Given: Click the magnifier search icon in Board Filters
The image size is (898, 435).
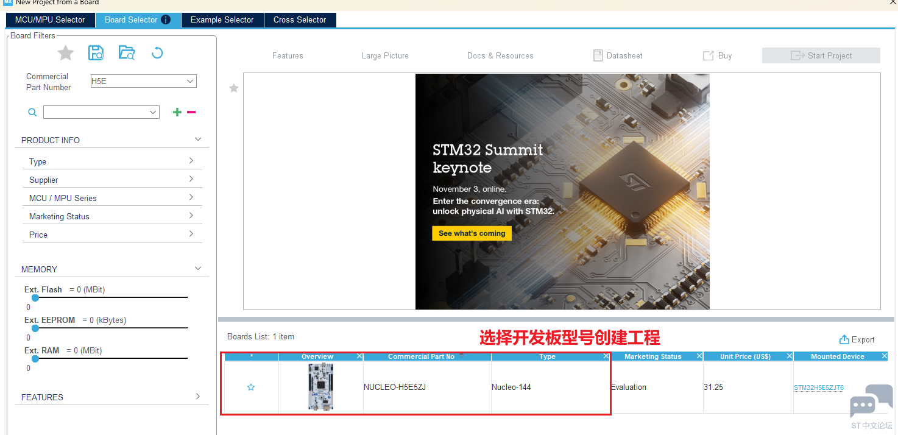Looking at the screenshot, I should click(32, 112).
